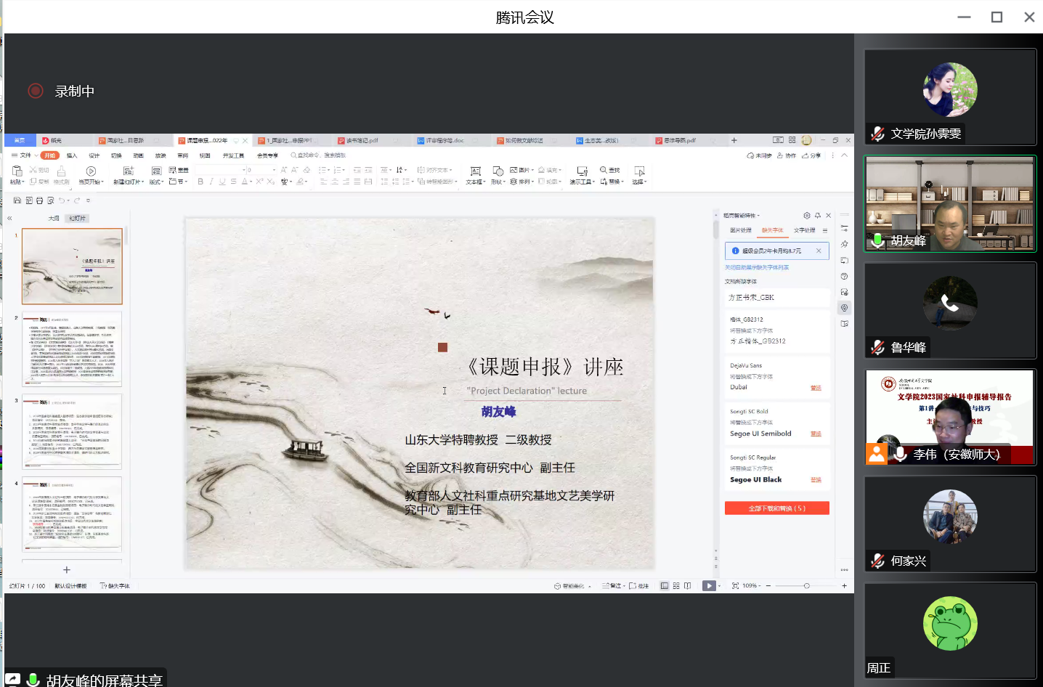Switch to the 读书笔记.pdf document tab

(361, 141)
